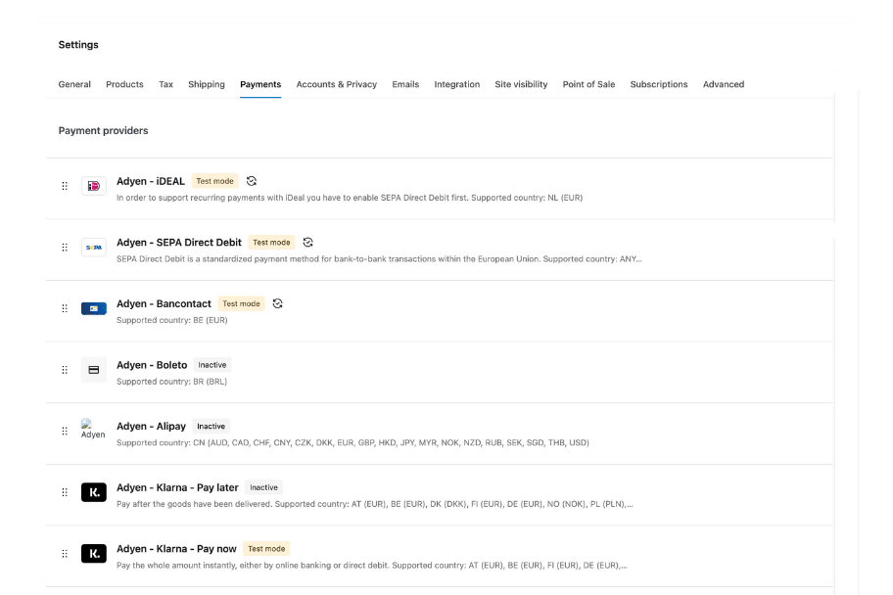The image size is (893, 595).
Task: Click the Klarna Pay later logo
Action: tap(94, 492)
